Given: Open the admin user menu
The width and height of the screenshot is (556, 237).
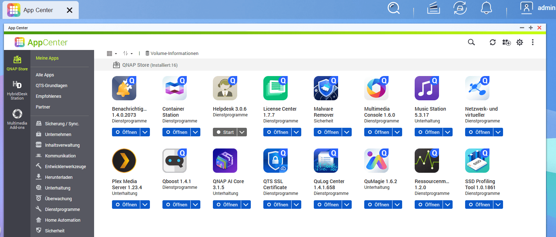Looking at the screenshot, I should point(538,8).
